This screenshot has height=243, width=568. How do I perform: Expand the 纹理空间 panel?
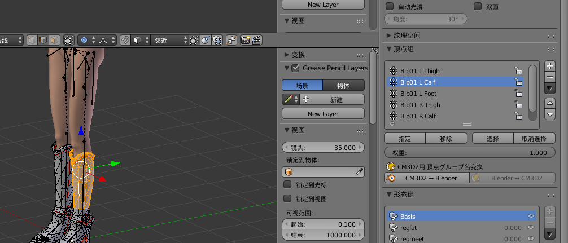[x=389, y=36]
